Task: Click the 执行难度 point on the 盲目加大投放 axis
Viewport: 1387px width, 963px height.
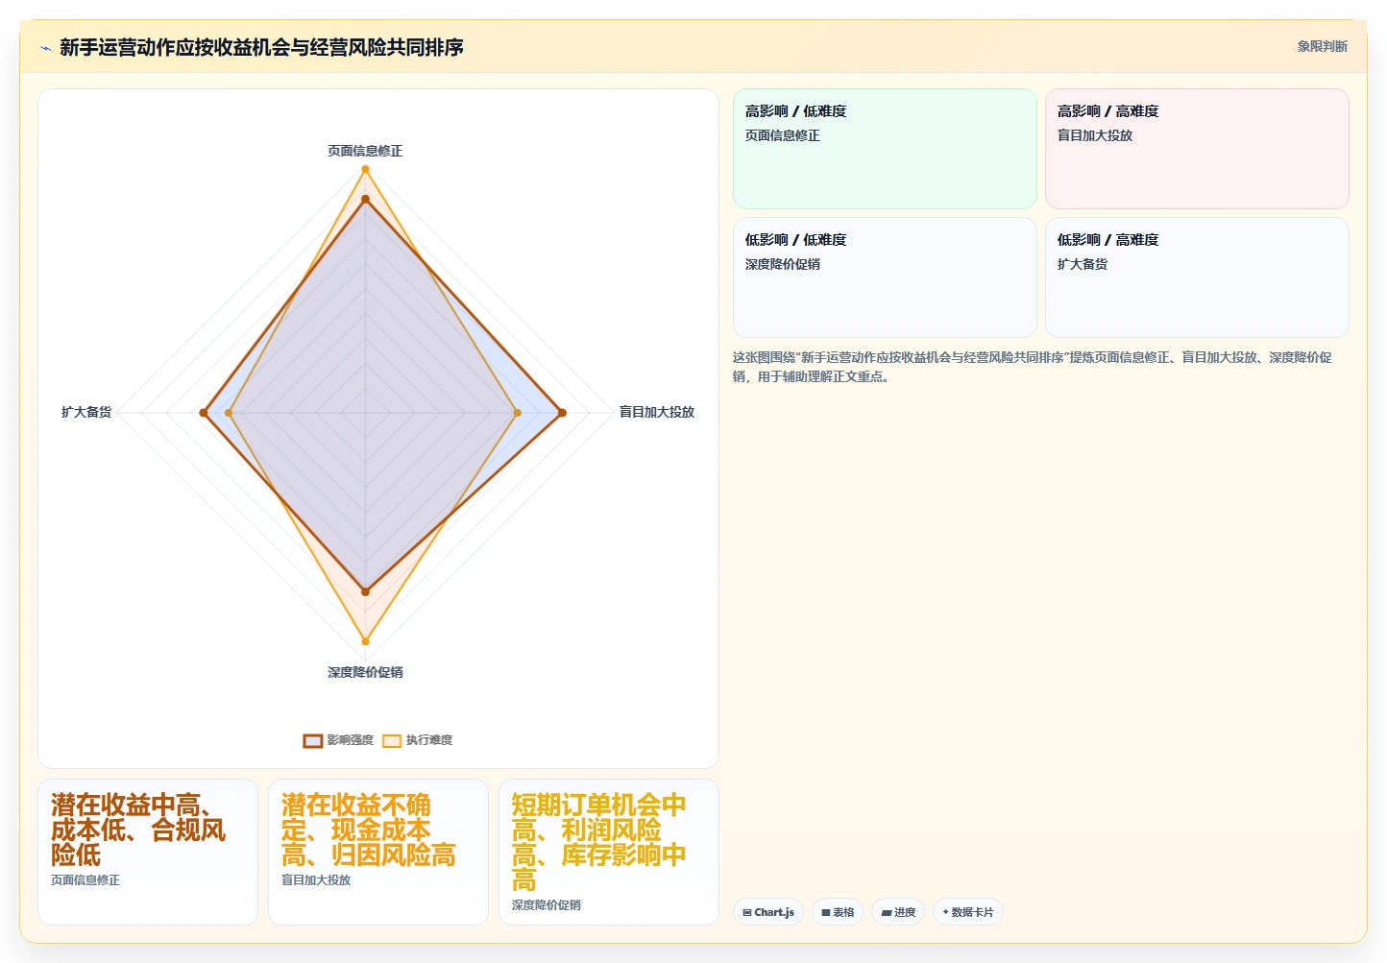Action: [x=518, y=413]
